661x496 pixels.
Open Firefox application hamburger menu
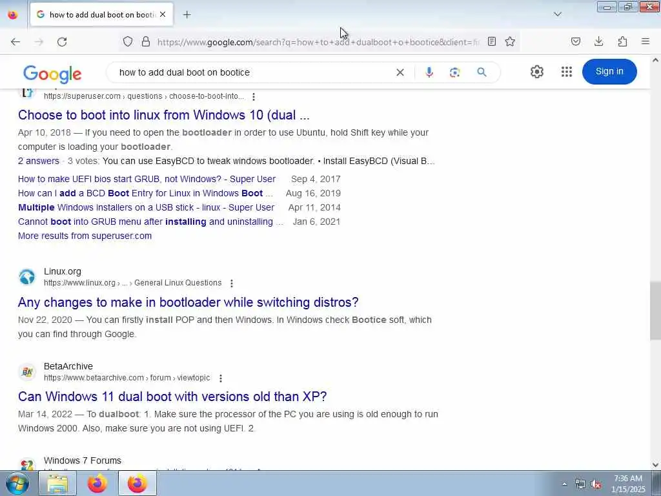(646, 41)
